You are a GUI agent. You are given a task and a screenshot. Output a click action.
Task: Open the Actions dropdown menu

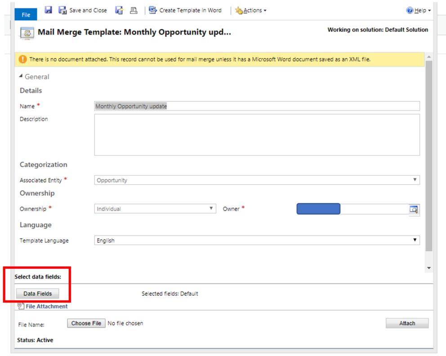(250, 10)
